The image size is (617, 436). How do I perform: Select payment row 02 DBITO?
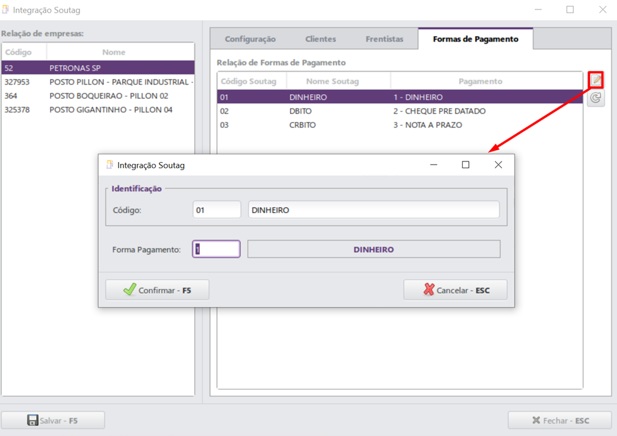coord(400,111)
